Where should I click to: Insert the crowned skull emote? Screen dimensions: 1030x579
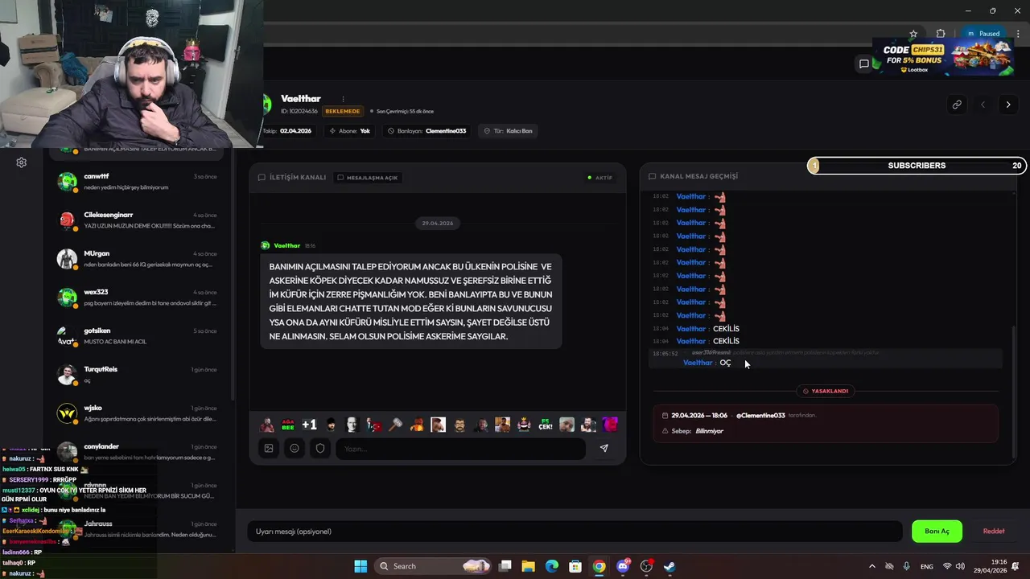(524, 425)
